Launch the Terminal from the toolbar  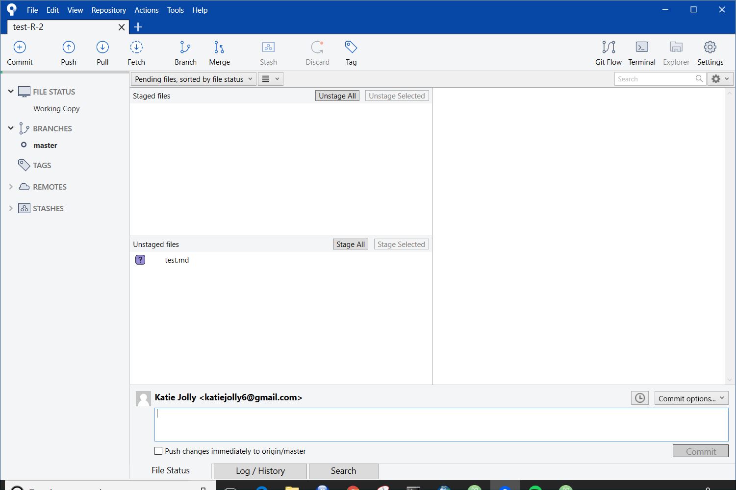click(x=642, y=47)
